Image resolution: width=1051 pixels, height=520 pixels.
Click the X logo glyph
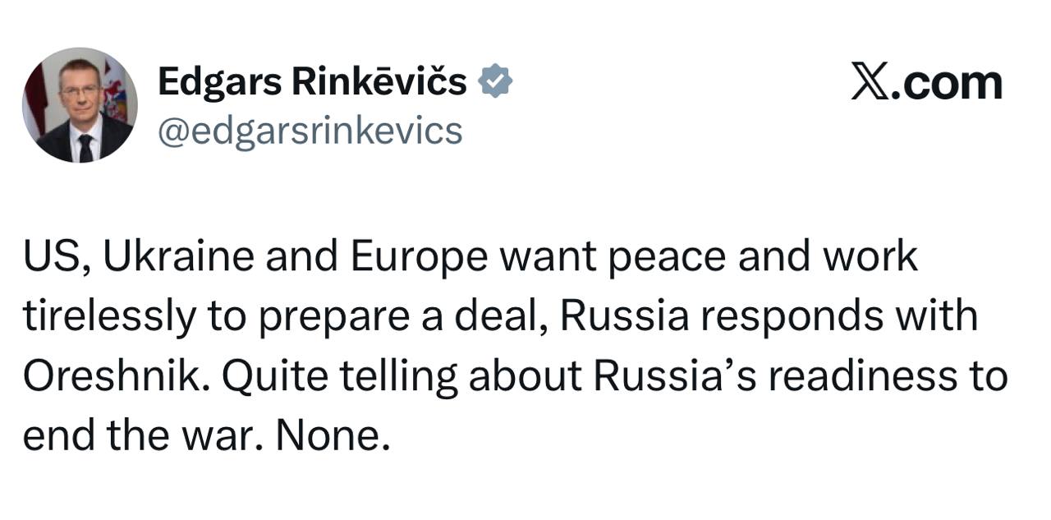click(870, 84)
